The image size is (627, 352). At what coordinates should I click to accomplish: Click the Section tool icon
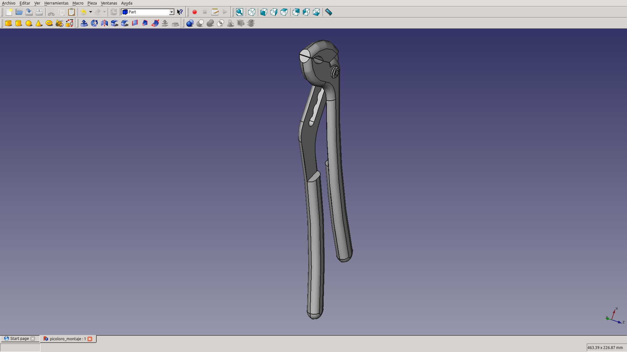point(231,23)
